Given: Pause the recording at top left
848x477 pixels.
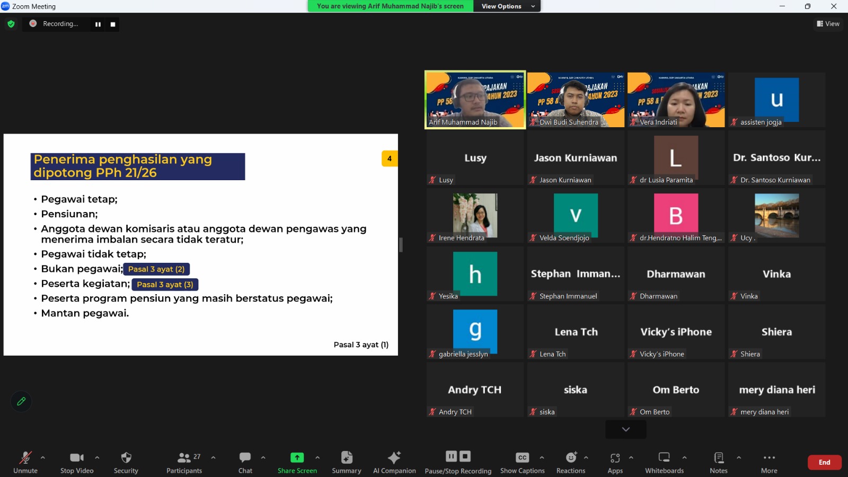Looking at the screenshot, I should (98, 24).
